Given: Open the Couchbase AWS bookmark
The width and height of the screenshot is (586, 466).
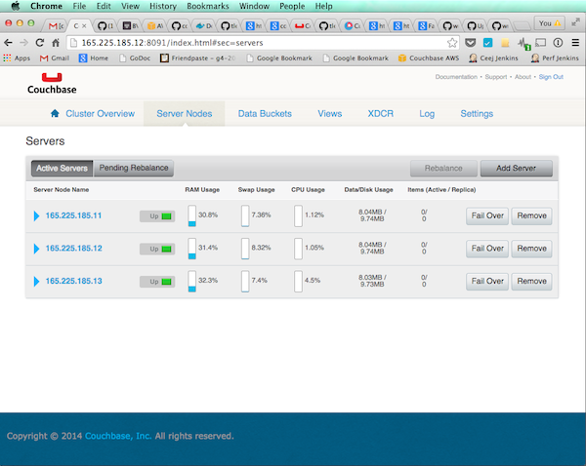Looking at the screenshot, I should [x=429, y=58].
